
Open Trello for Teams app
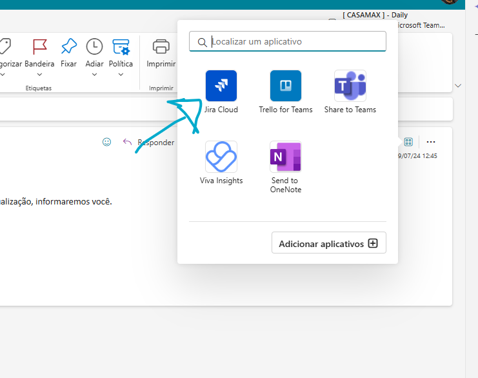point(286,92)
